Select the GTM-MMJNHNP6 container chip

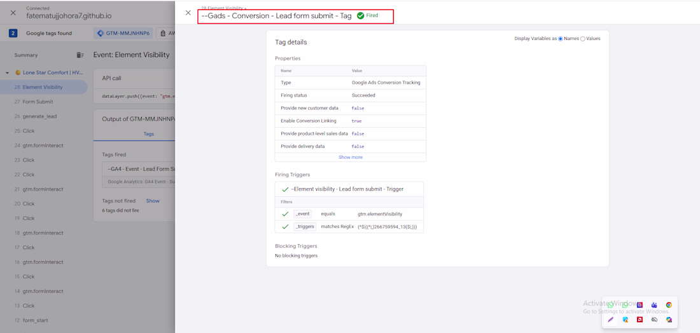click(x=123, y=34)
